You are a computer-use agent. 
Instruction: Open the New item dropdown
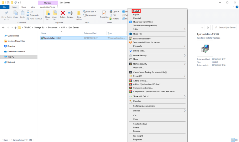pos(89,12)
